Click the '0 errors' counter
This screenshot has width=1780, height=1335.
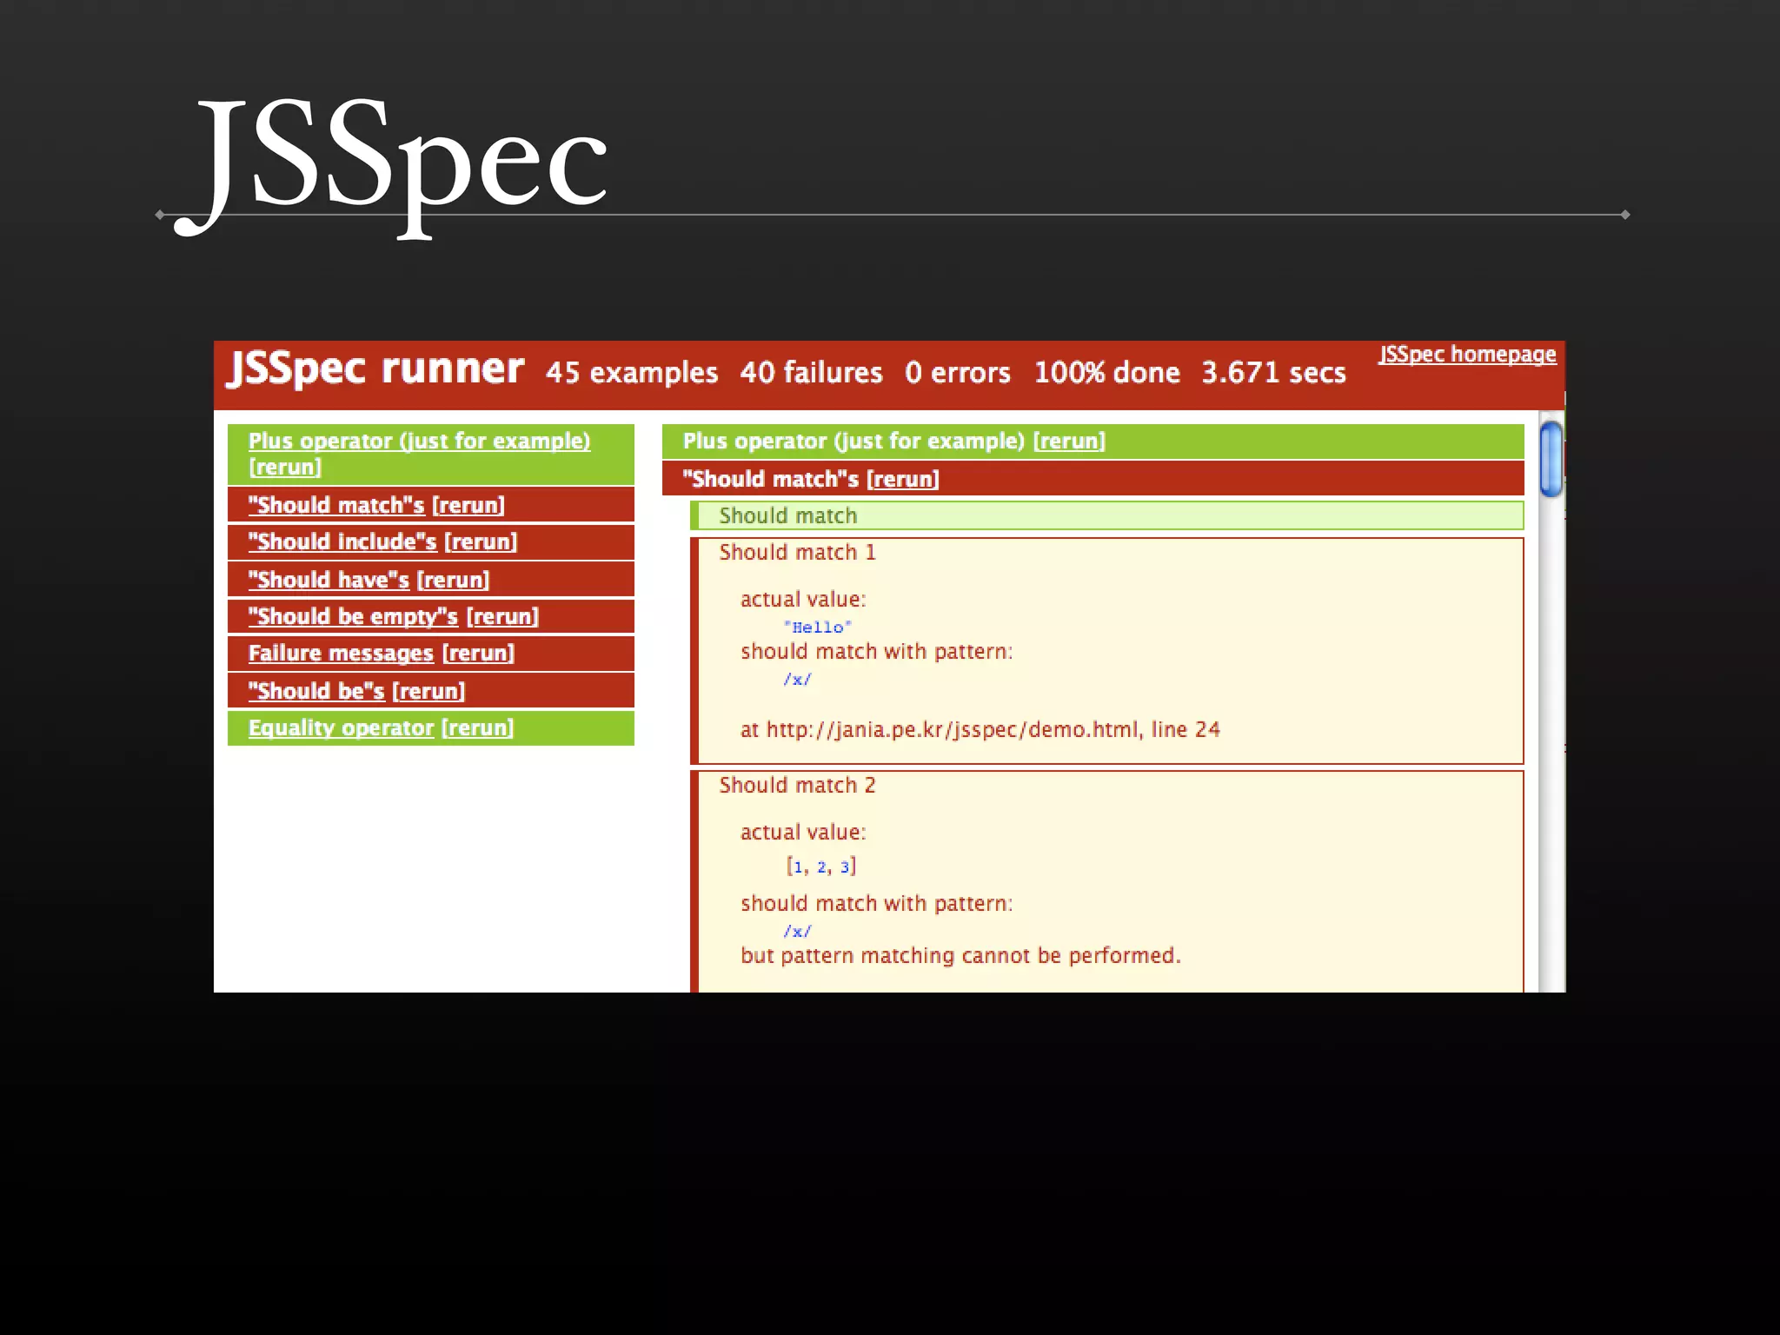(957, 372)
